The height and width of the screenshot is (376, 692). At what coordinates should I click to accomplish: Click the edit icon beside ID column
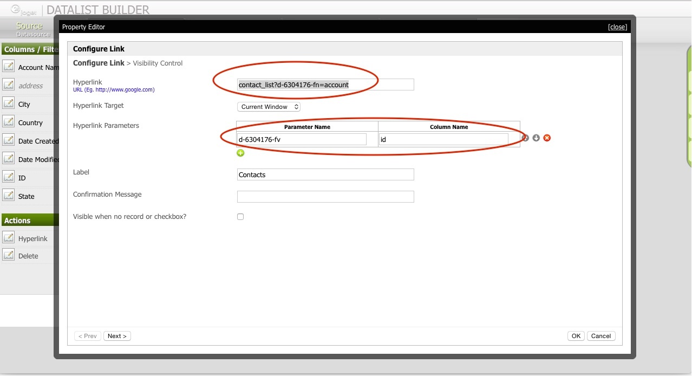coord(8,177)
